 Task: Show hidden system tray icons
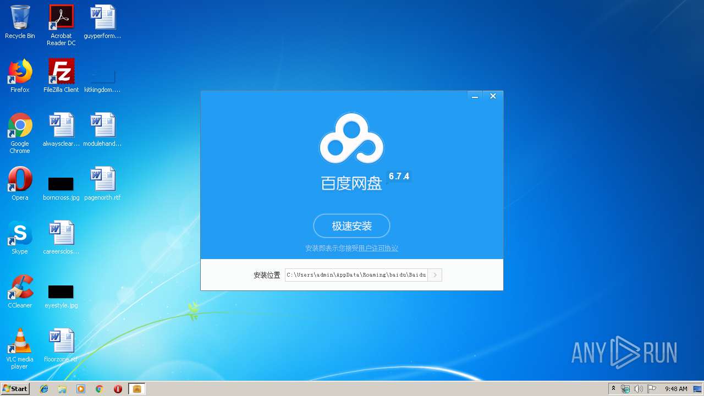(x=613, y=389)
